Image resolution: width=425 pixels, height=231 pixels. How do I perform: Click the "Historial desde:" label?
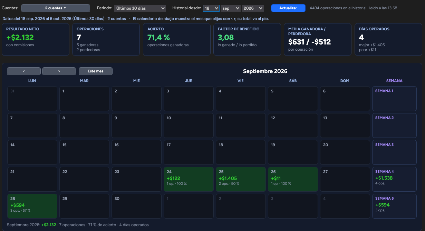(x=186, y=8)
